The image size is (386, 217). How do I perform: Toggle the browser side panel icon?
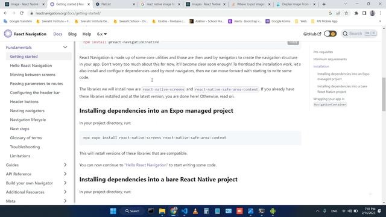(364, 13)
